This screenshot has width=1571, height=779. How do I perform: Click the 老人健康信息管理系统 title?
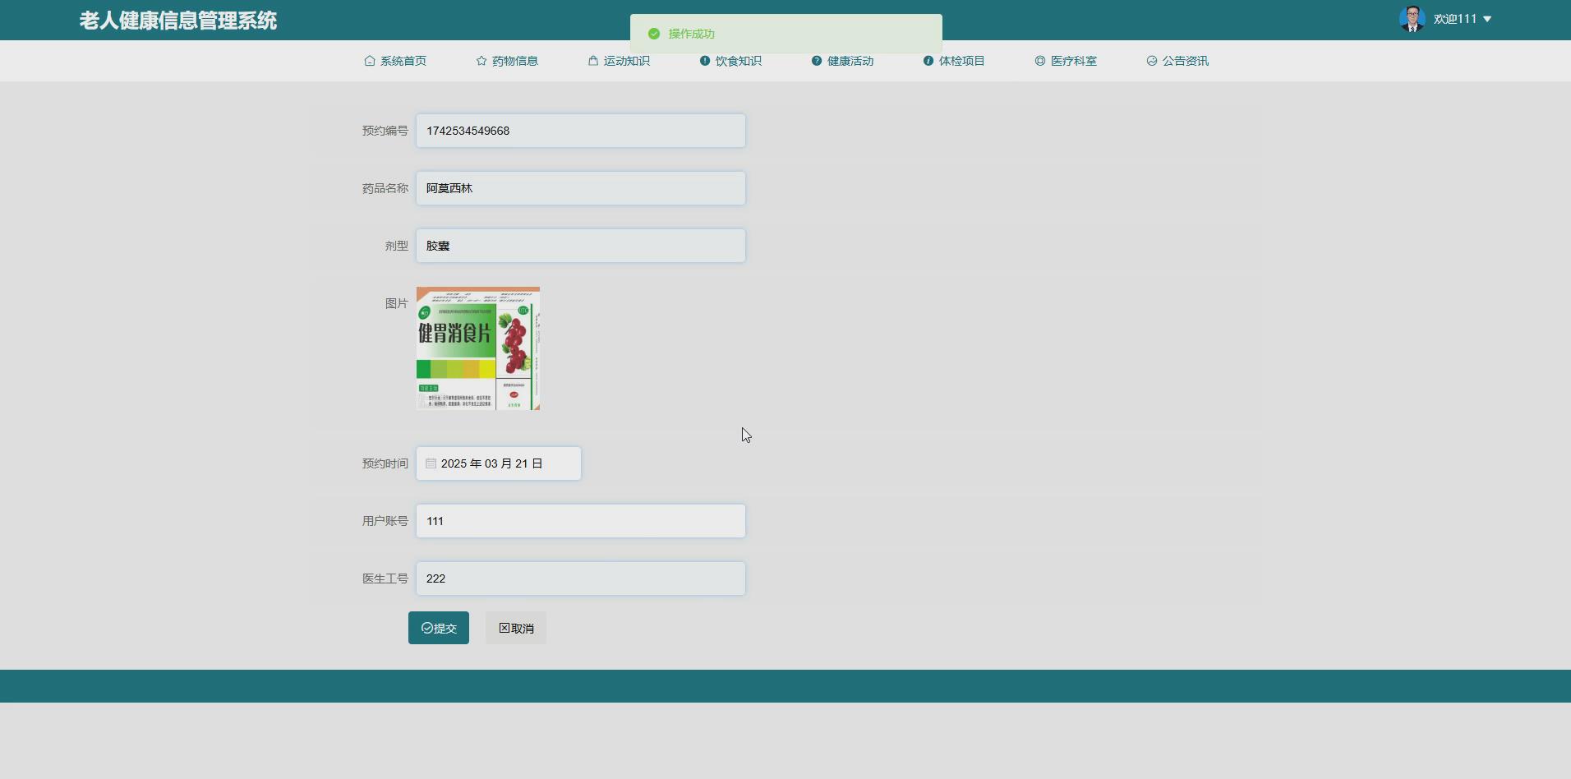(x=178, y=21)
